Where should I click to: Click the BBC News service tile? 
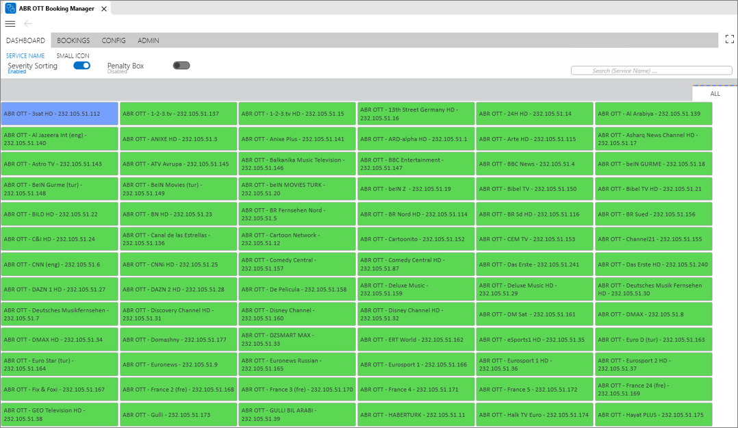pos(535,164)
